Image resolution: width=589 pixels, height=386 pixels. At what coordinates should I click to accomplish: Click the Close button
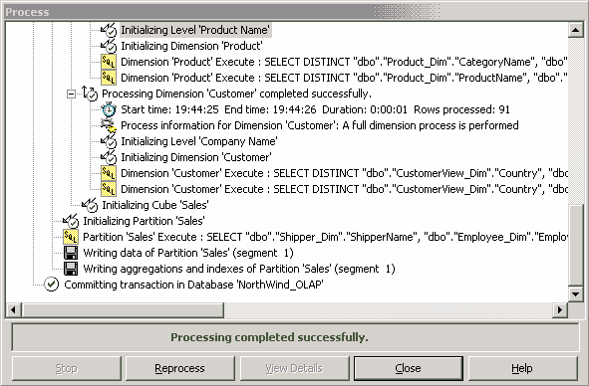(408, 368)
